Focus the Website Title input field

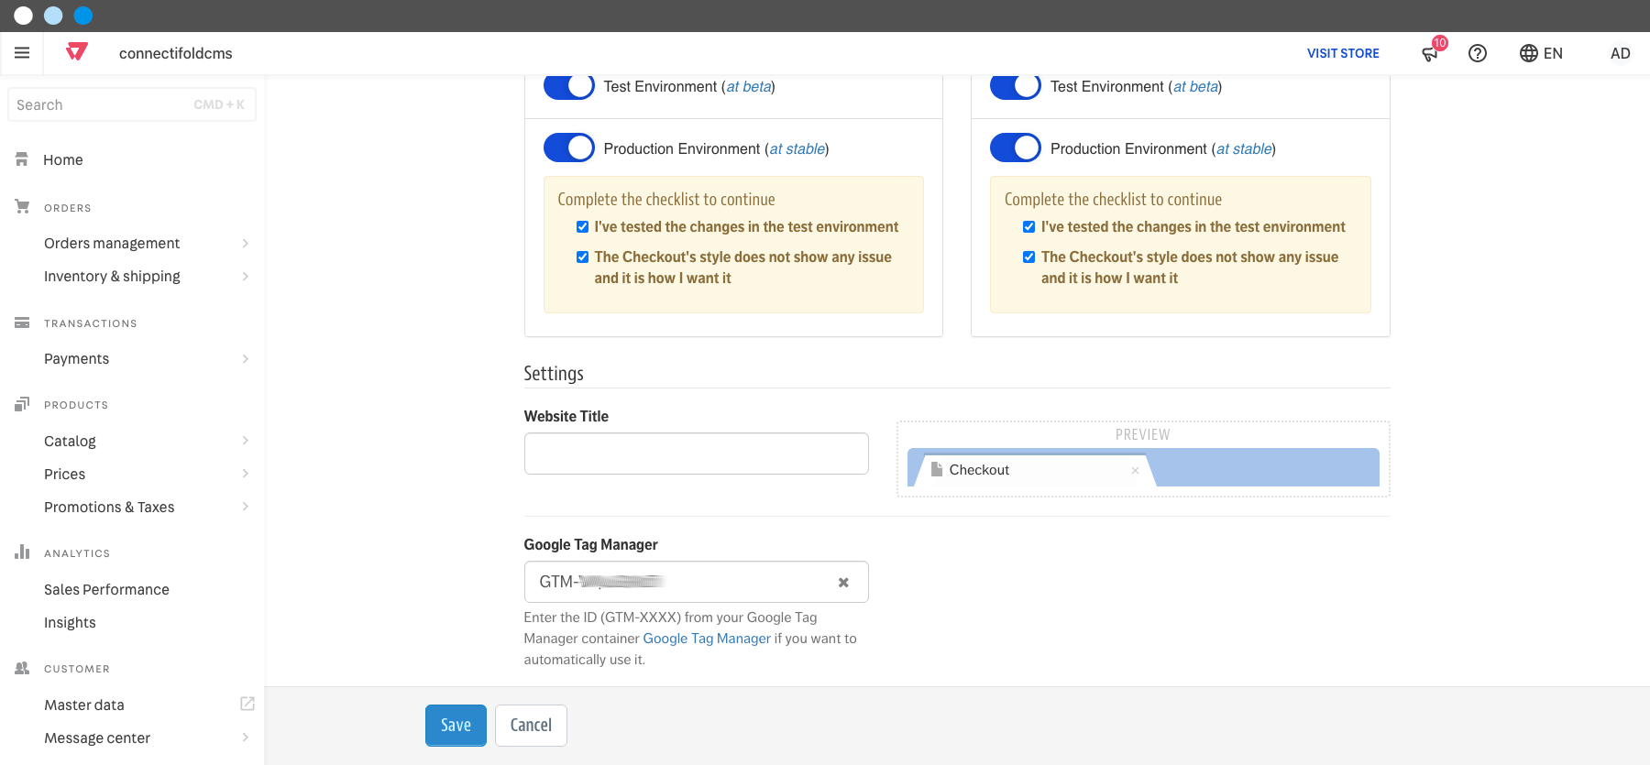click(x=697, y=454)
